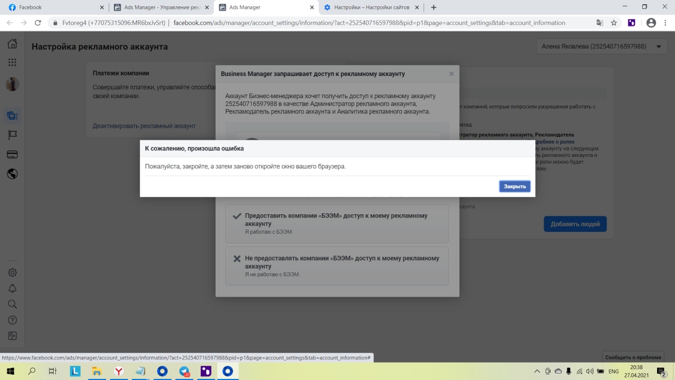Click the purple extension icon in toolbar
This screenshot has width=675, height=380.
tap(631, 23)
